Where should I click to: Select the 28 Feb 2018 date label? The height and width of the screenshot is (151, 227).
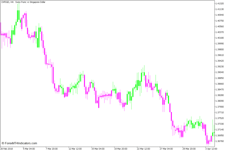click(7, 148)
